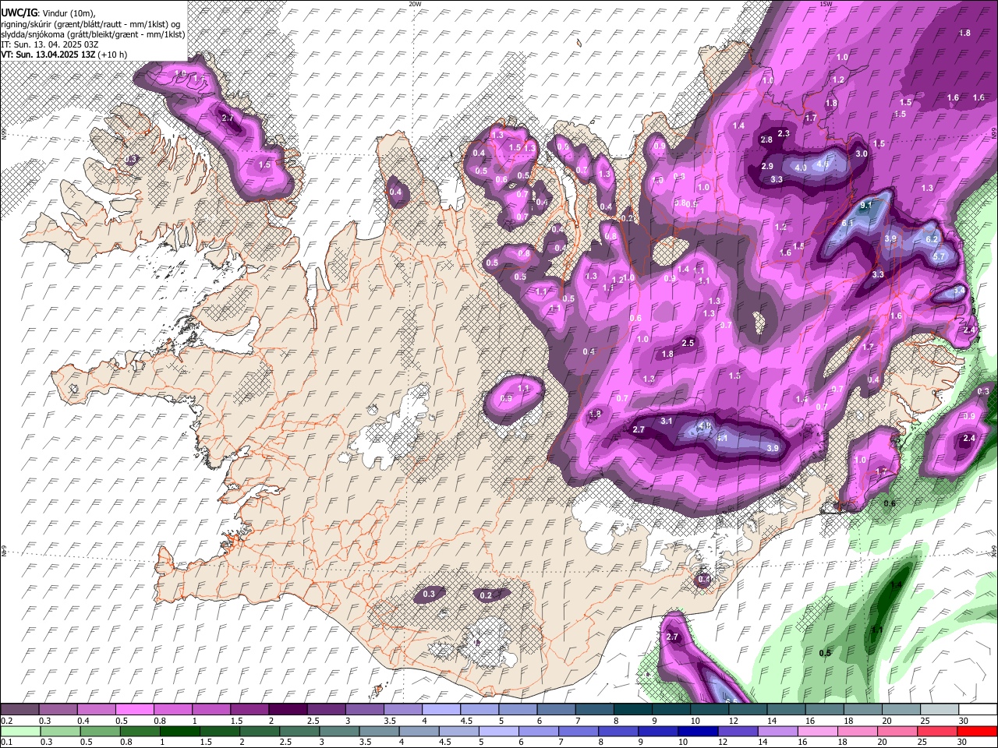This screenshot has height=748, width=998.
Task: Pick dark purple swatch above upper-row 2
Action: (288, 710)
